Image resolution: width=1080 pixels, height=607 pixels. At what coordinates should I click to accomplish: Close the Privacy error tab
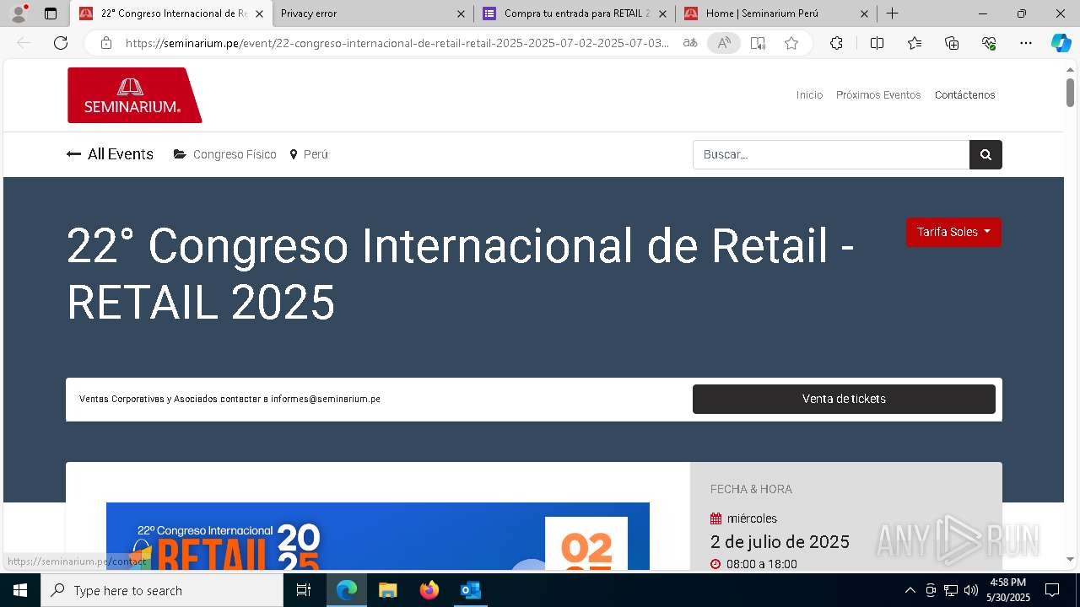coord(461,13)
